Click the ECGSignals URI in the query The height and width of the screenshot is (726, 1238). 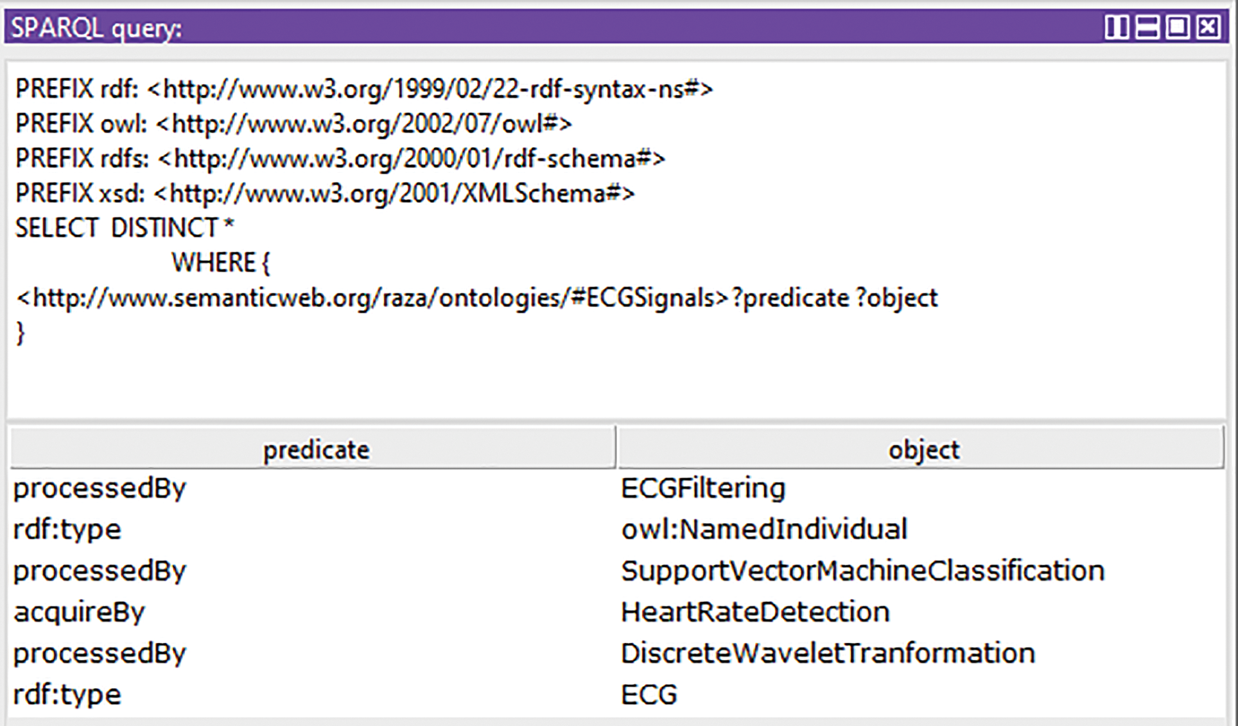[x=372, y=298]
